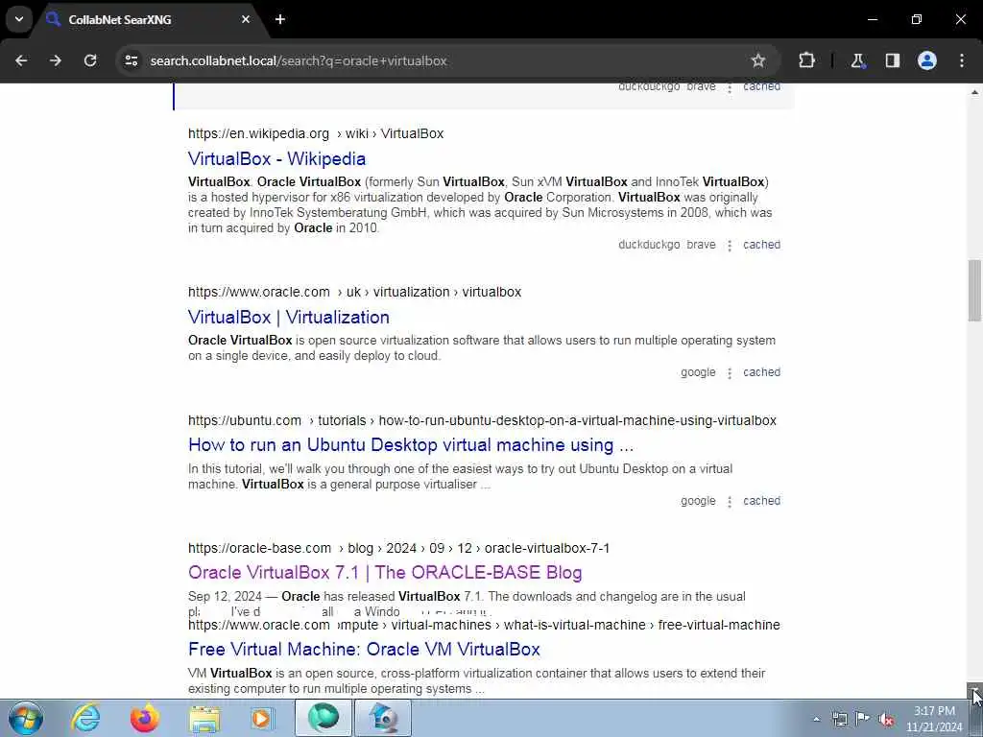983x737 pixels.
Task: Open cached link for Ubuntu tutorial result
Action: (x=761, y=501)
